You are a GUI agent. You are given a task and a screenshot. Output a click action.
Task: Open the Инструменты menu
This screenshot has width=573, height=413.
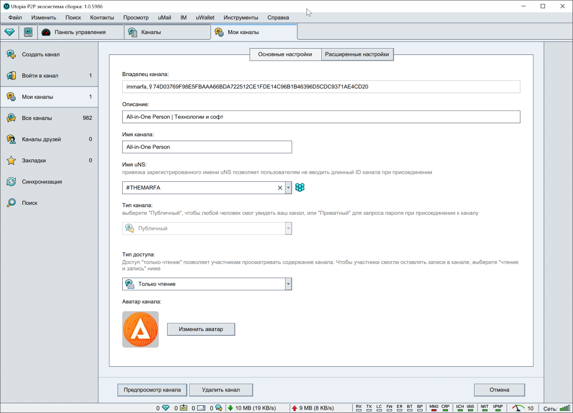click(x=241, y=18)
